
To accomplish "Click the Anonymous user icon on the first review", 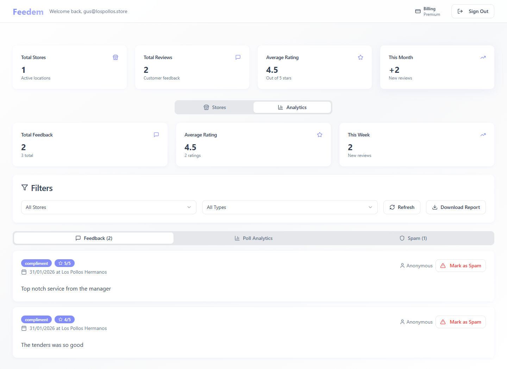I will (402, 265).
